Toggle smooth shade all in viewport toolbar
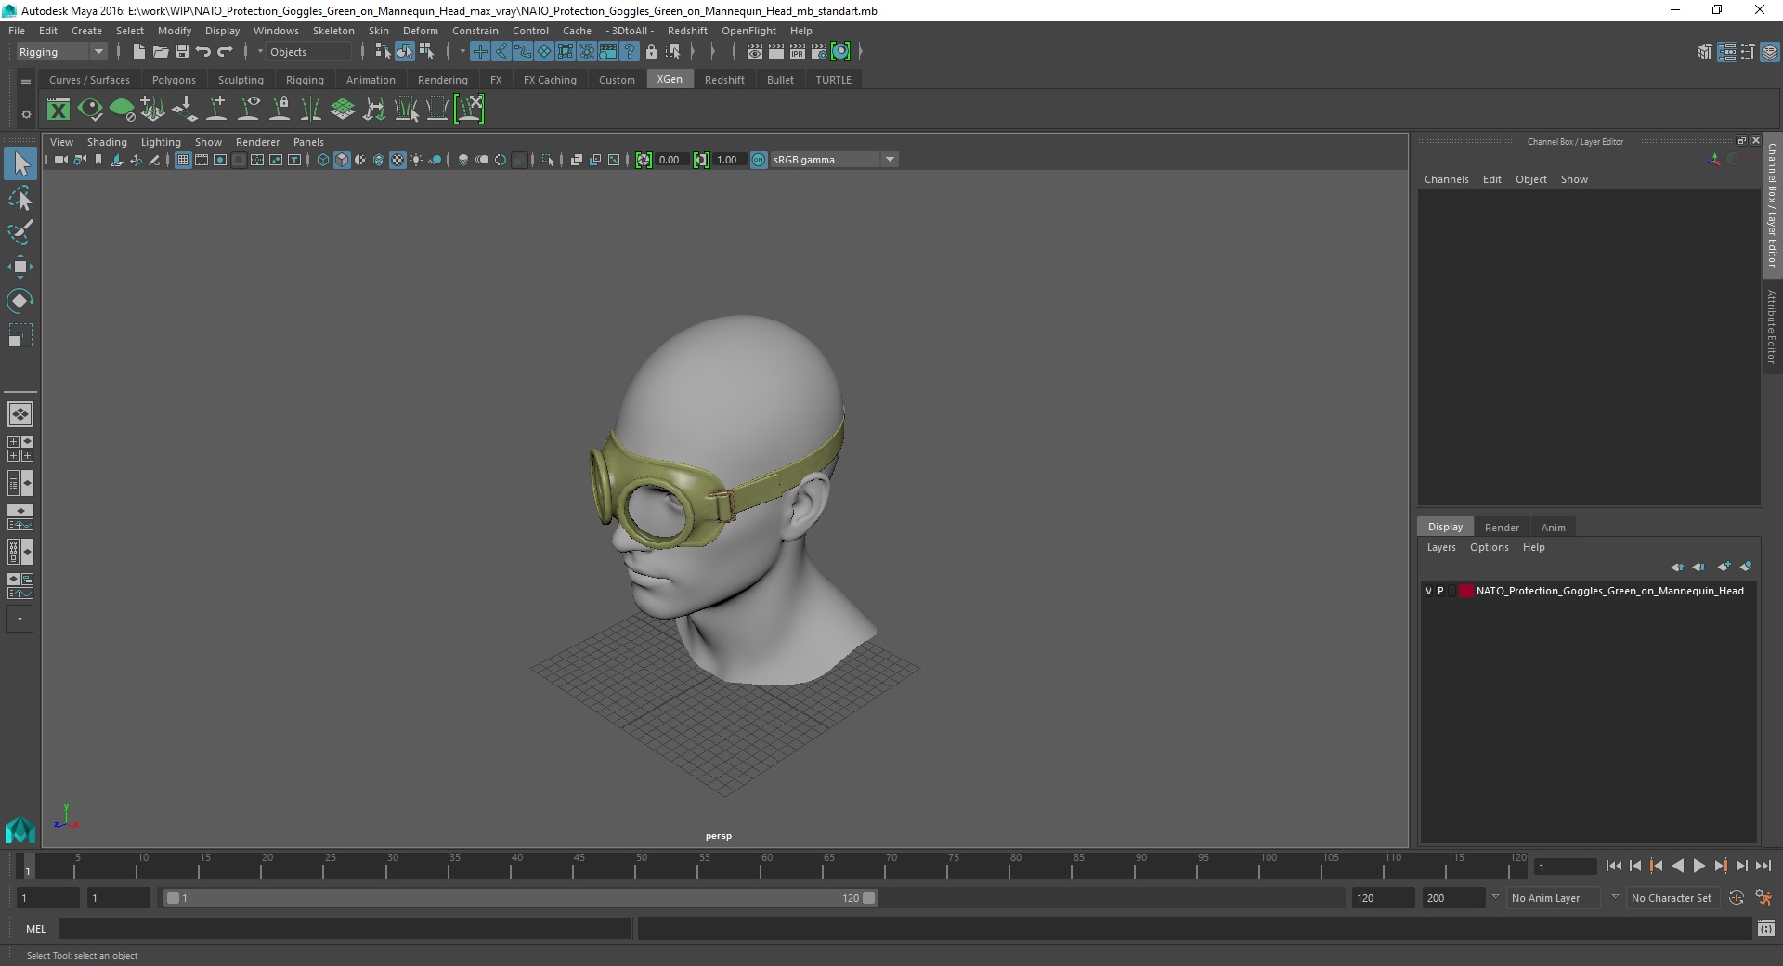Image resolution: width=1783 pixels, height=966 pixels. point(342,160)
